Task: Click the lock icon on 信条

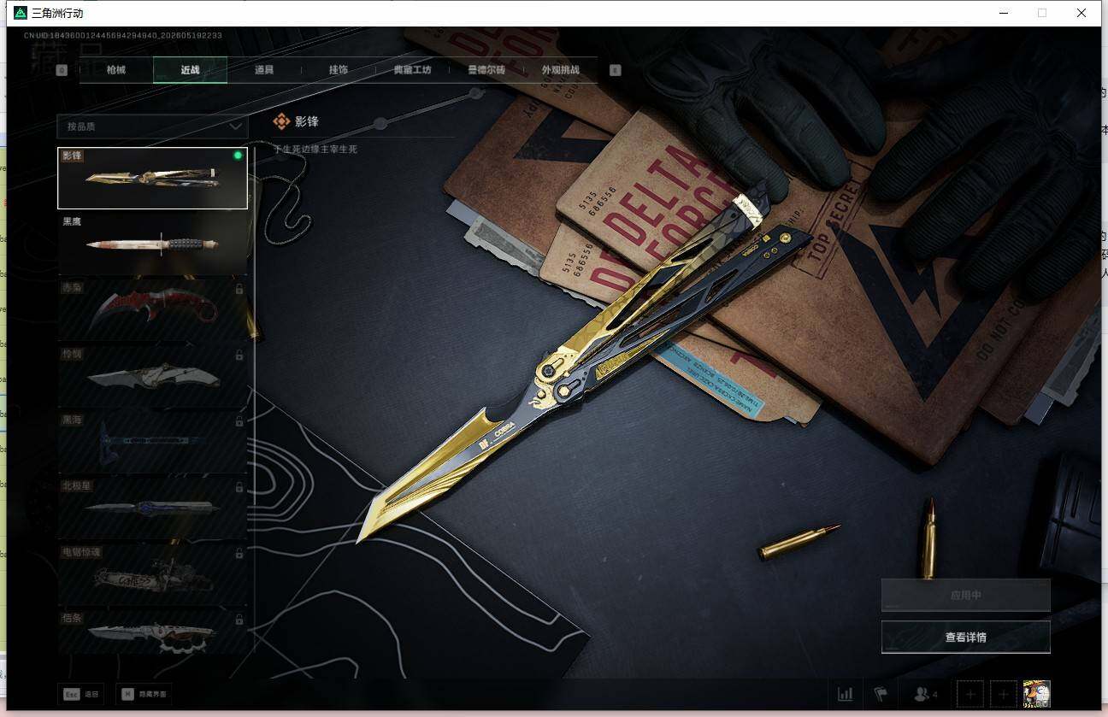Action: click(x=239, y=619)
